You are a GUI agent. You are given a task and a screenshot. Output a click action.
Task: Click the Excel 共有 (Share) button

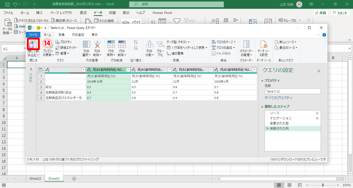point(321,13)
